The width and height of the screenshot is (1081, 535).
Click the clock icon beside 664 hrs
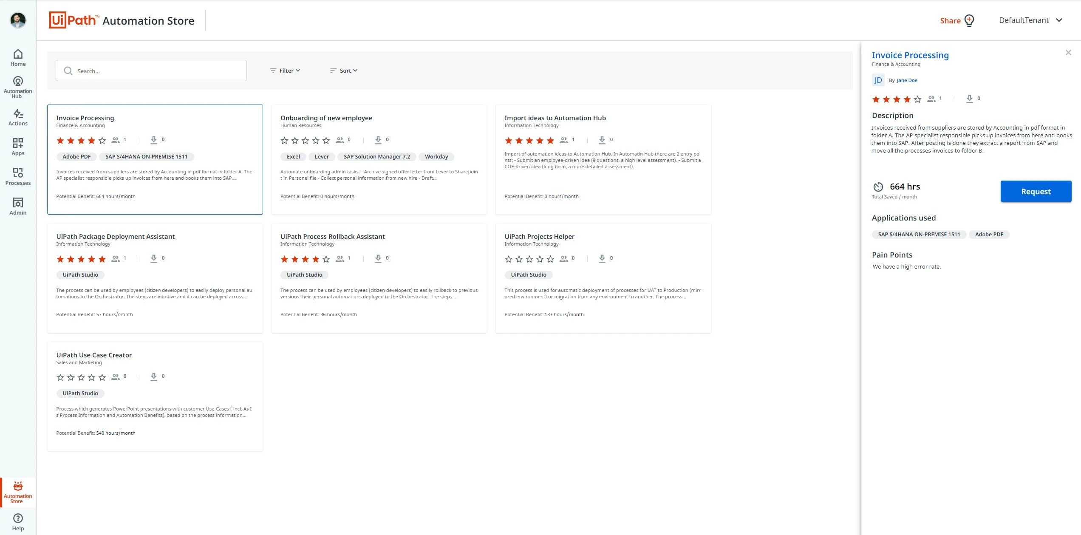click(878, 187)
